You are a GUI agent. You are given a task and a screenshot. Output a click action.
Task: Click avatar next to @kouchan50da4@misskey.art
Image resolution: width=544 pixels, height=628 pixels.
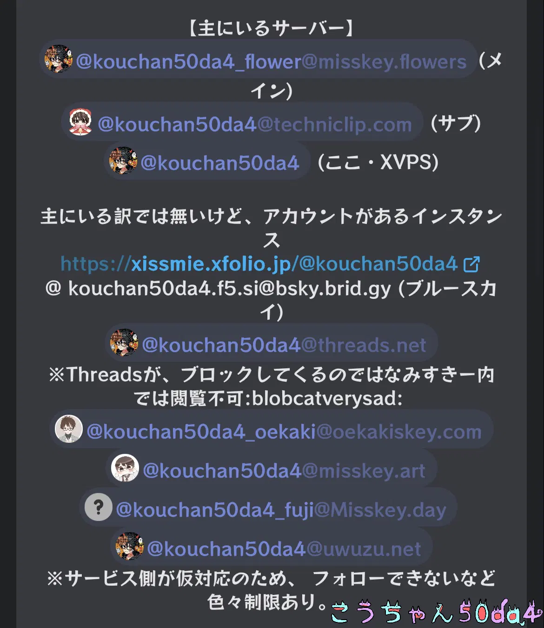coord(125,468)
